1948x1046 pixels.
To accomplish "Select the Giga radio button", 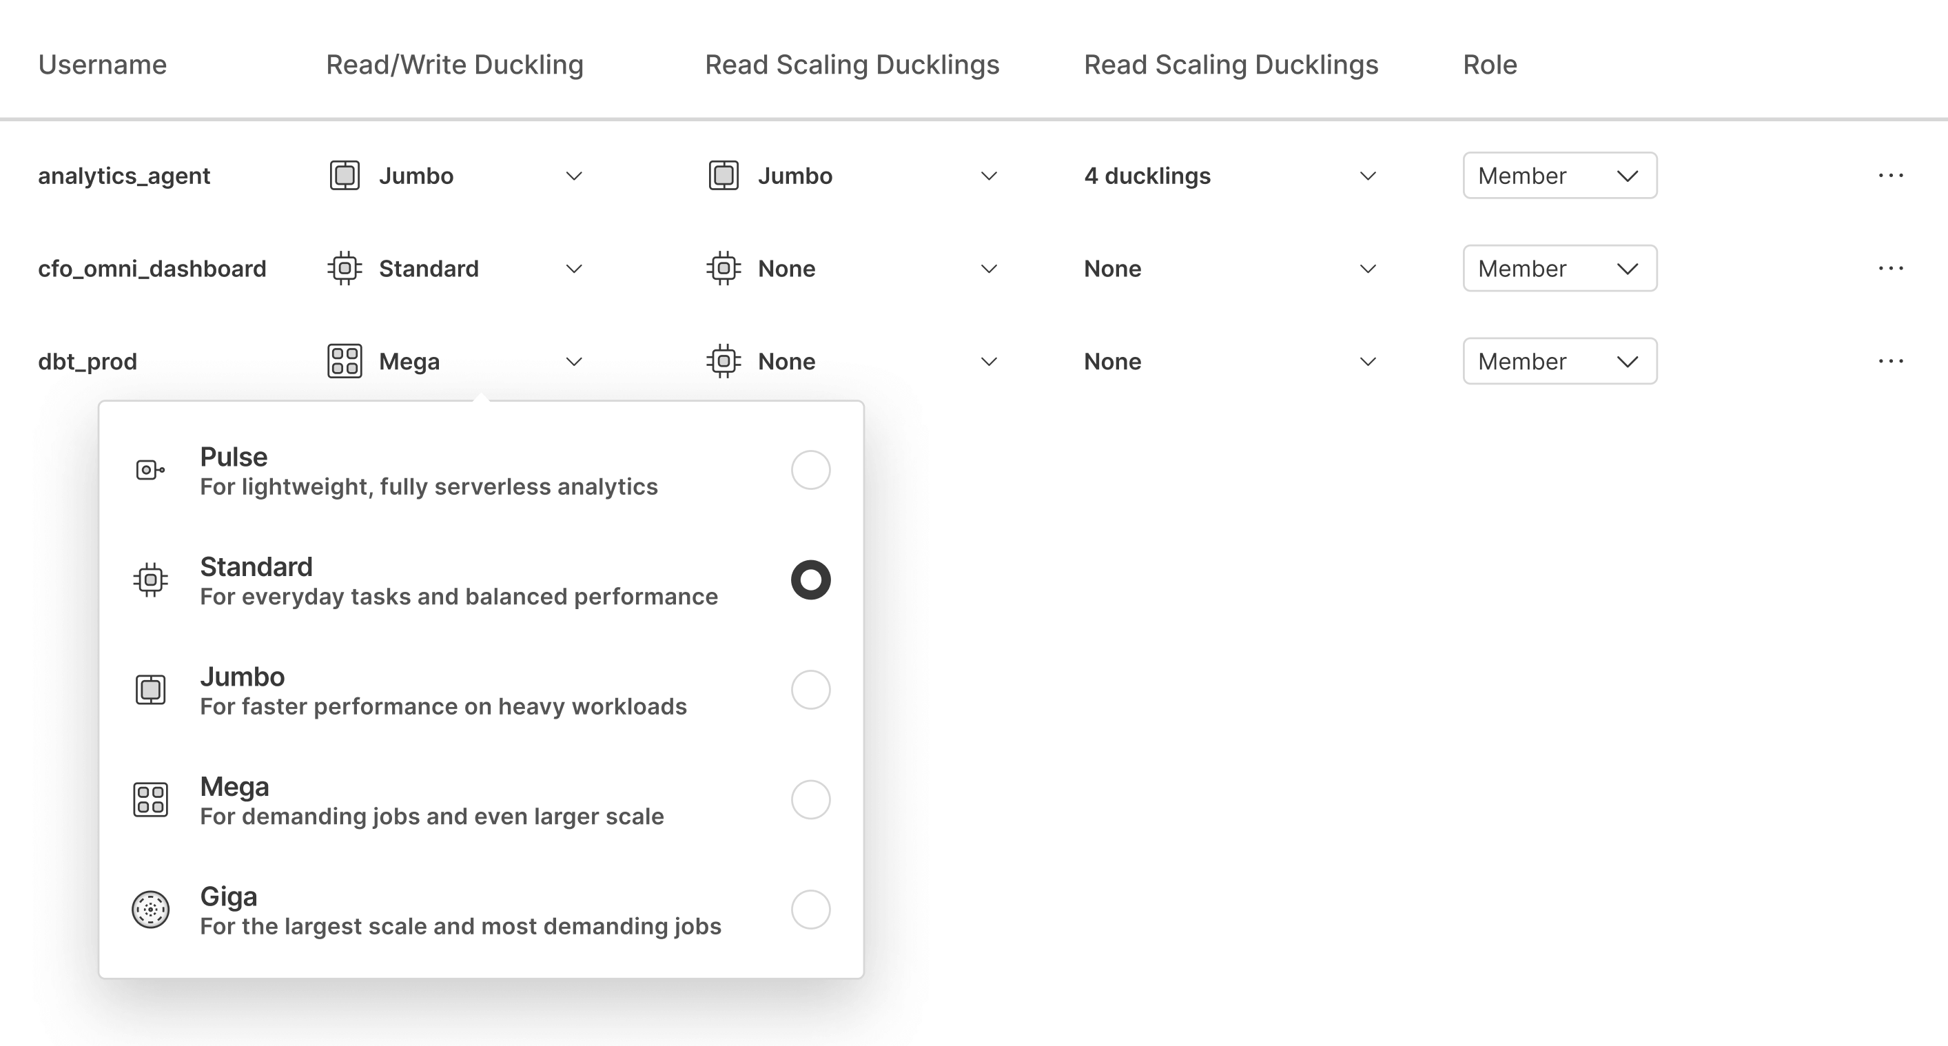I will [x=810, y=910].
